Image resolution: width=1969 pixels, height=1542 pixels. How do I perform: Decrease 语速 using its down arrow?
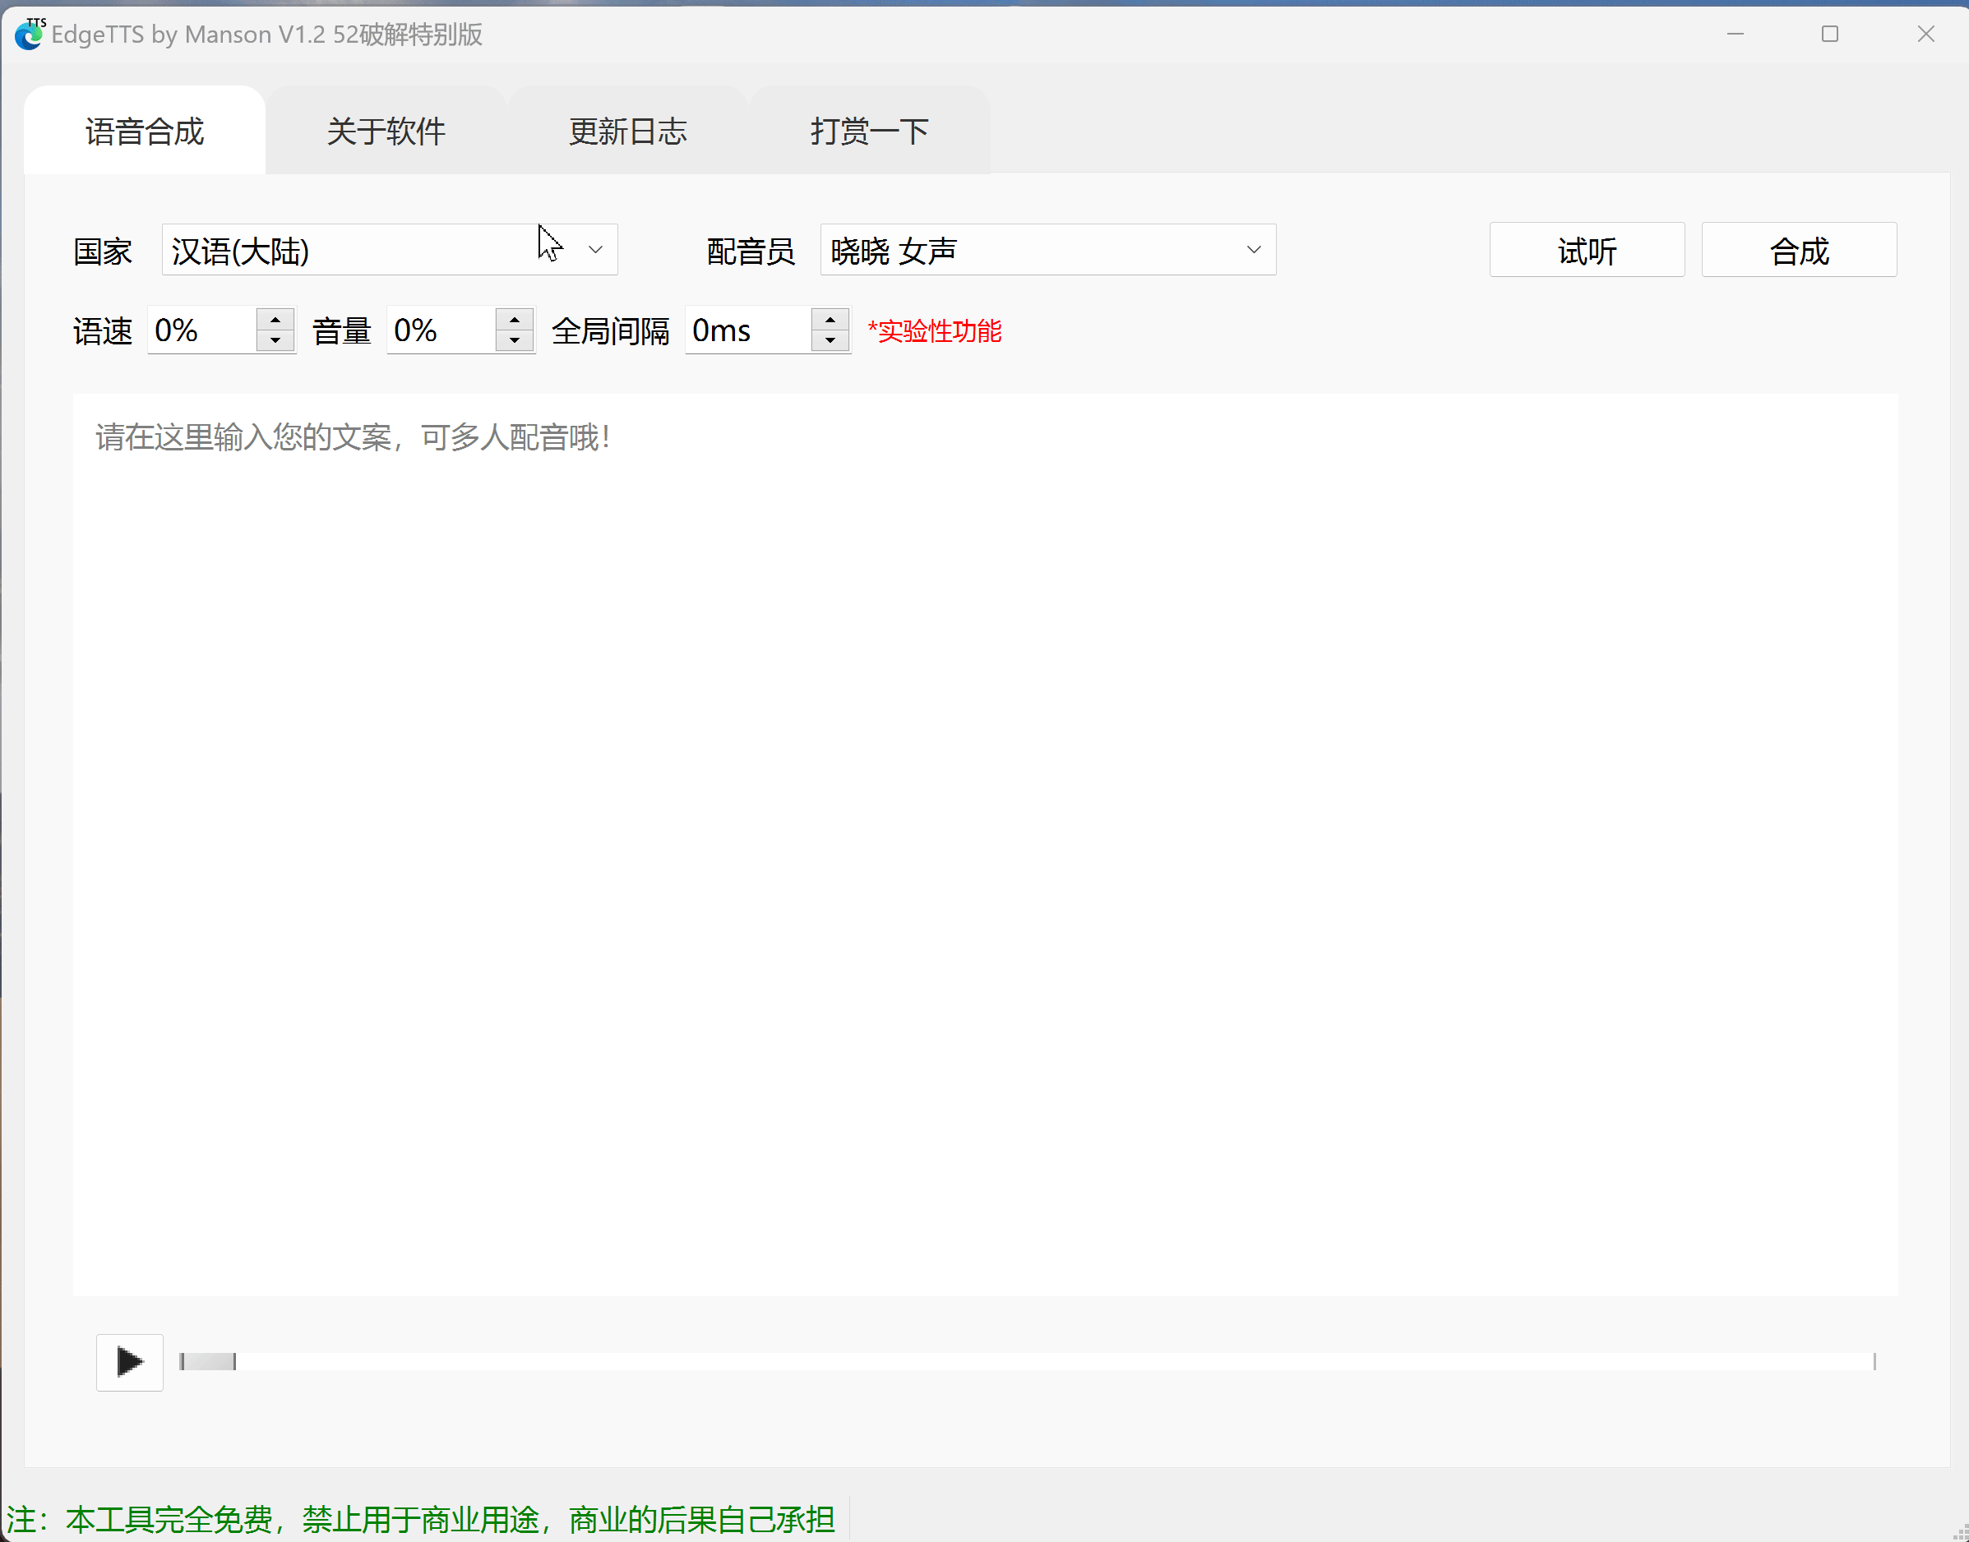pyautogui.click(x=277, y=341)
